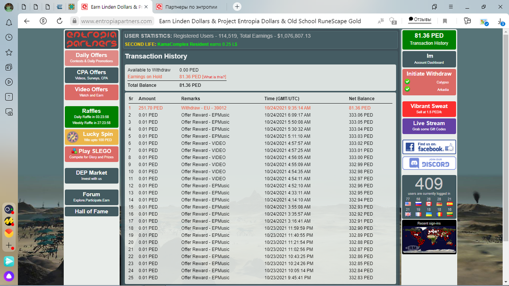Open the Lucky Spin page

click(x=91, y=137)
